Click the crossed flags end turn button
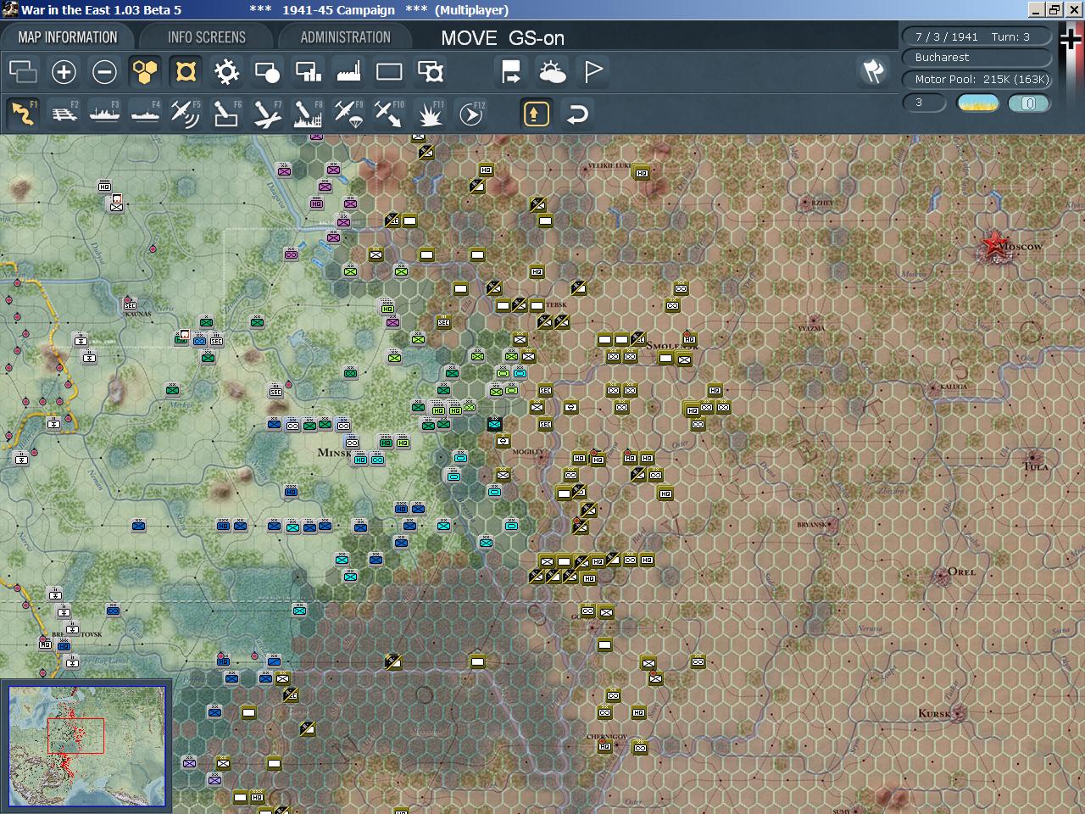 (873, 71)
